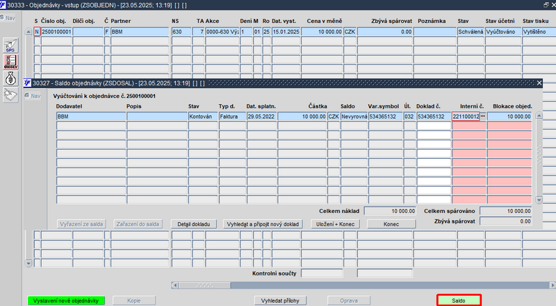
Task: Open the lookup ellipsis beside Interní č.
Action: pos(482,116)
